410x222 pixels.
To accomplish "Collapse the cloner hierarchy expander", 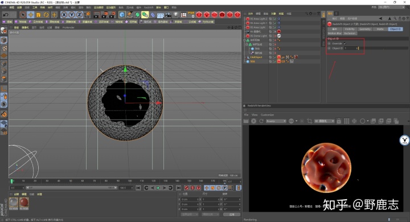I will tap(245, 40).
